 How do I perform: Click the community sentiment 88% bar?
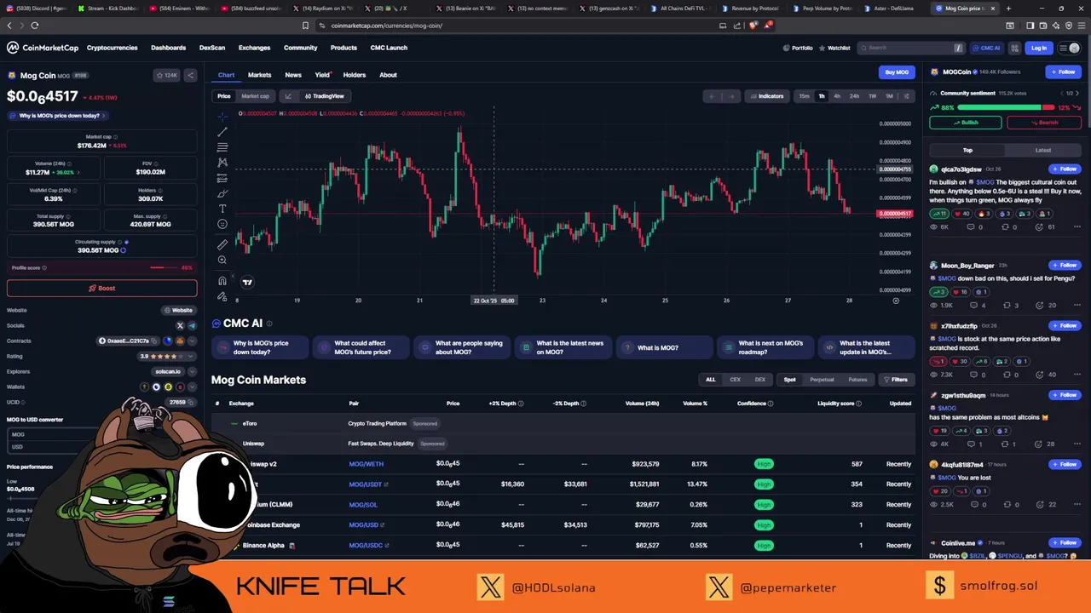pos(999,108)
